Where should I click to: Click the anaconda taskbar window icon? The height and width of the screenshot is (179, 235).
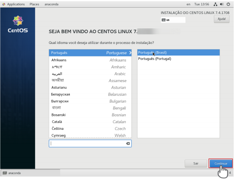tap(5, 173)
